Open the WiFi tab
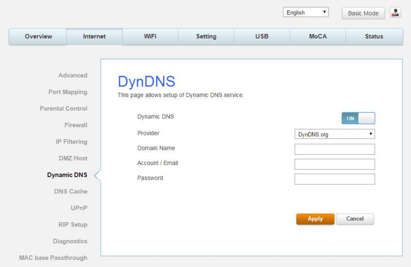The image size is (411, 267). (x=150, y=37)
